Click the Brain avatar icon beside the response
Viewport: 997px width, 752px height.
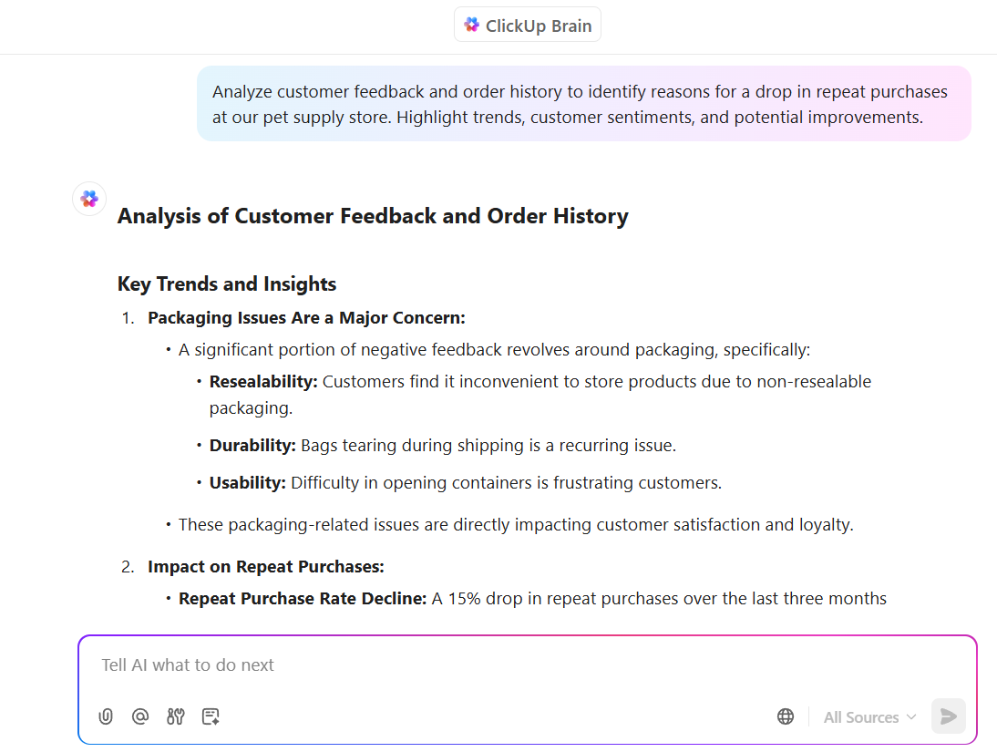(89, 199)
